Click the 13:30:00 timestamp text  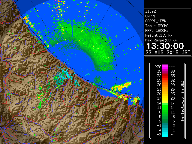[x=165, y=46]
